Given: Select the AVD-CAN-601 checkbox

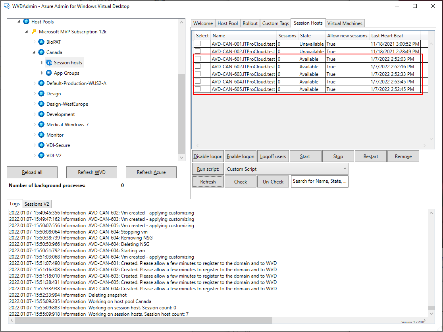Looking at the screenshot, I should click(198, 58).
